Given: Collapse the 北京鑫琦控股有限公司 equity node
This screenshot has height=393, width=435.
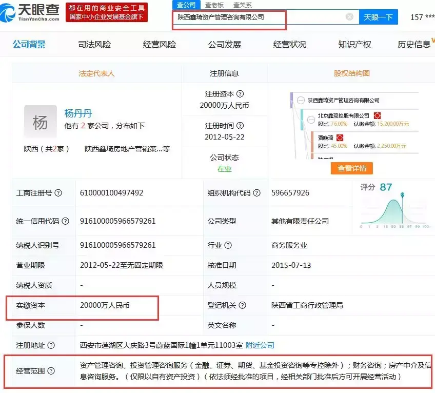Looking at the screenshot, I should (311, 120).
